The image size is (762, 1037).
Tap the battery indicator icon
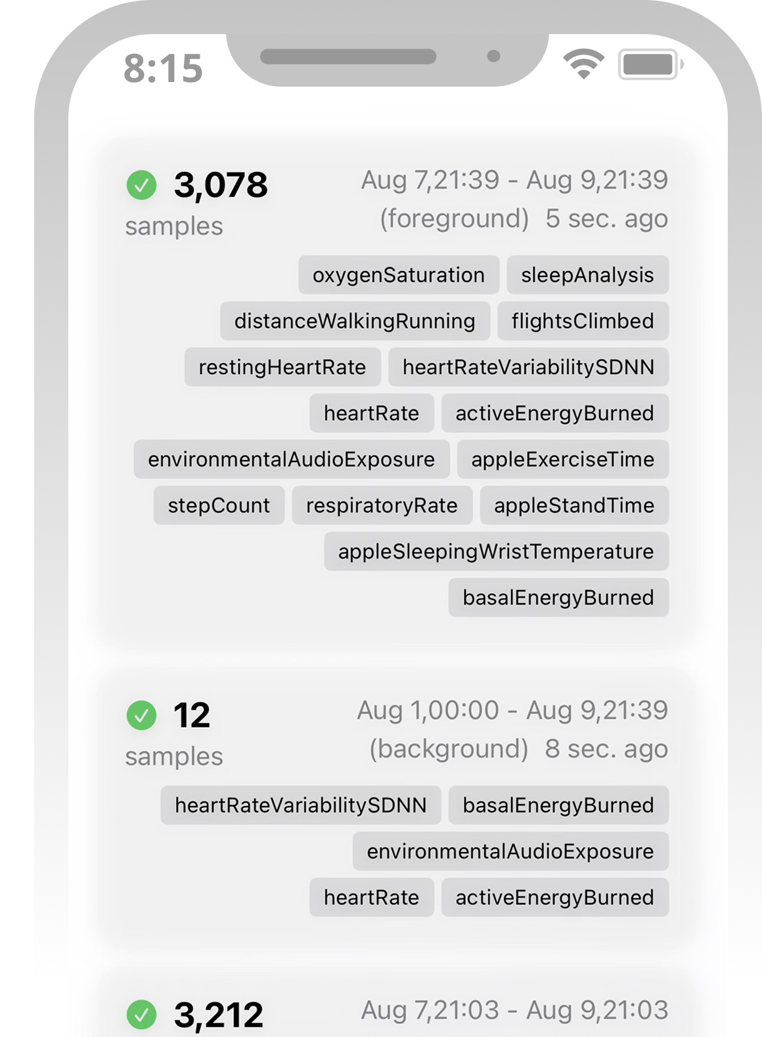click(x=650, y=64)
